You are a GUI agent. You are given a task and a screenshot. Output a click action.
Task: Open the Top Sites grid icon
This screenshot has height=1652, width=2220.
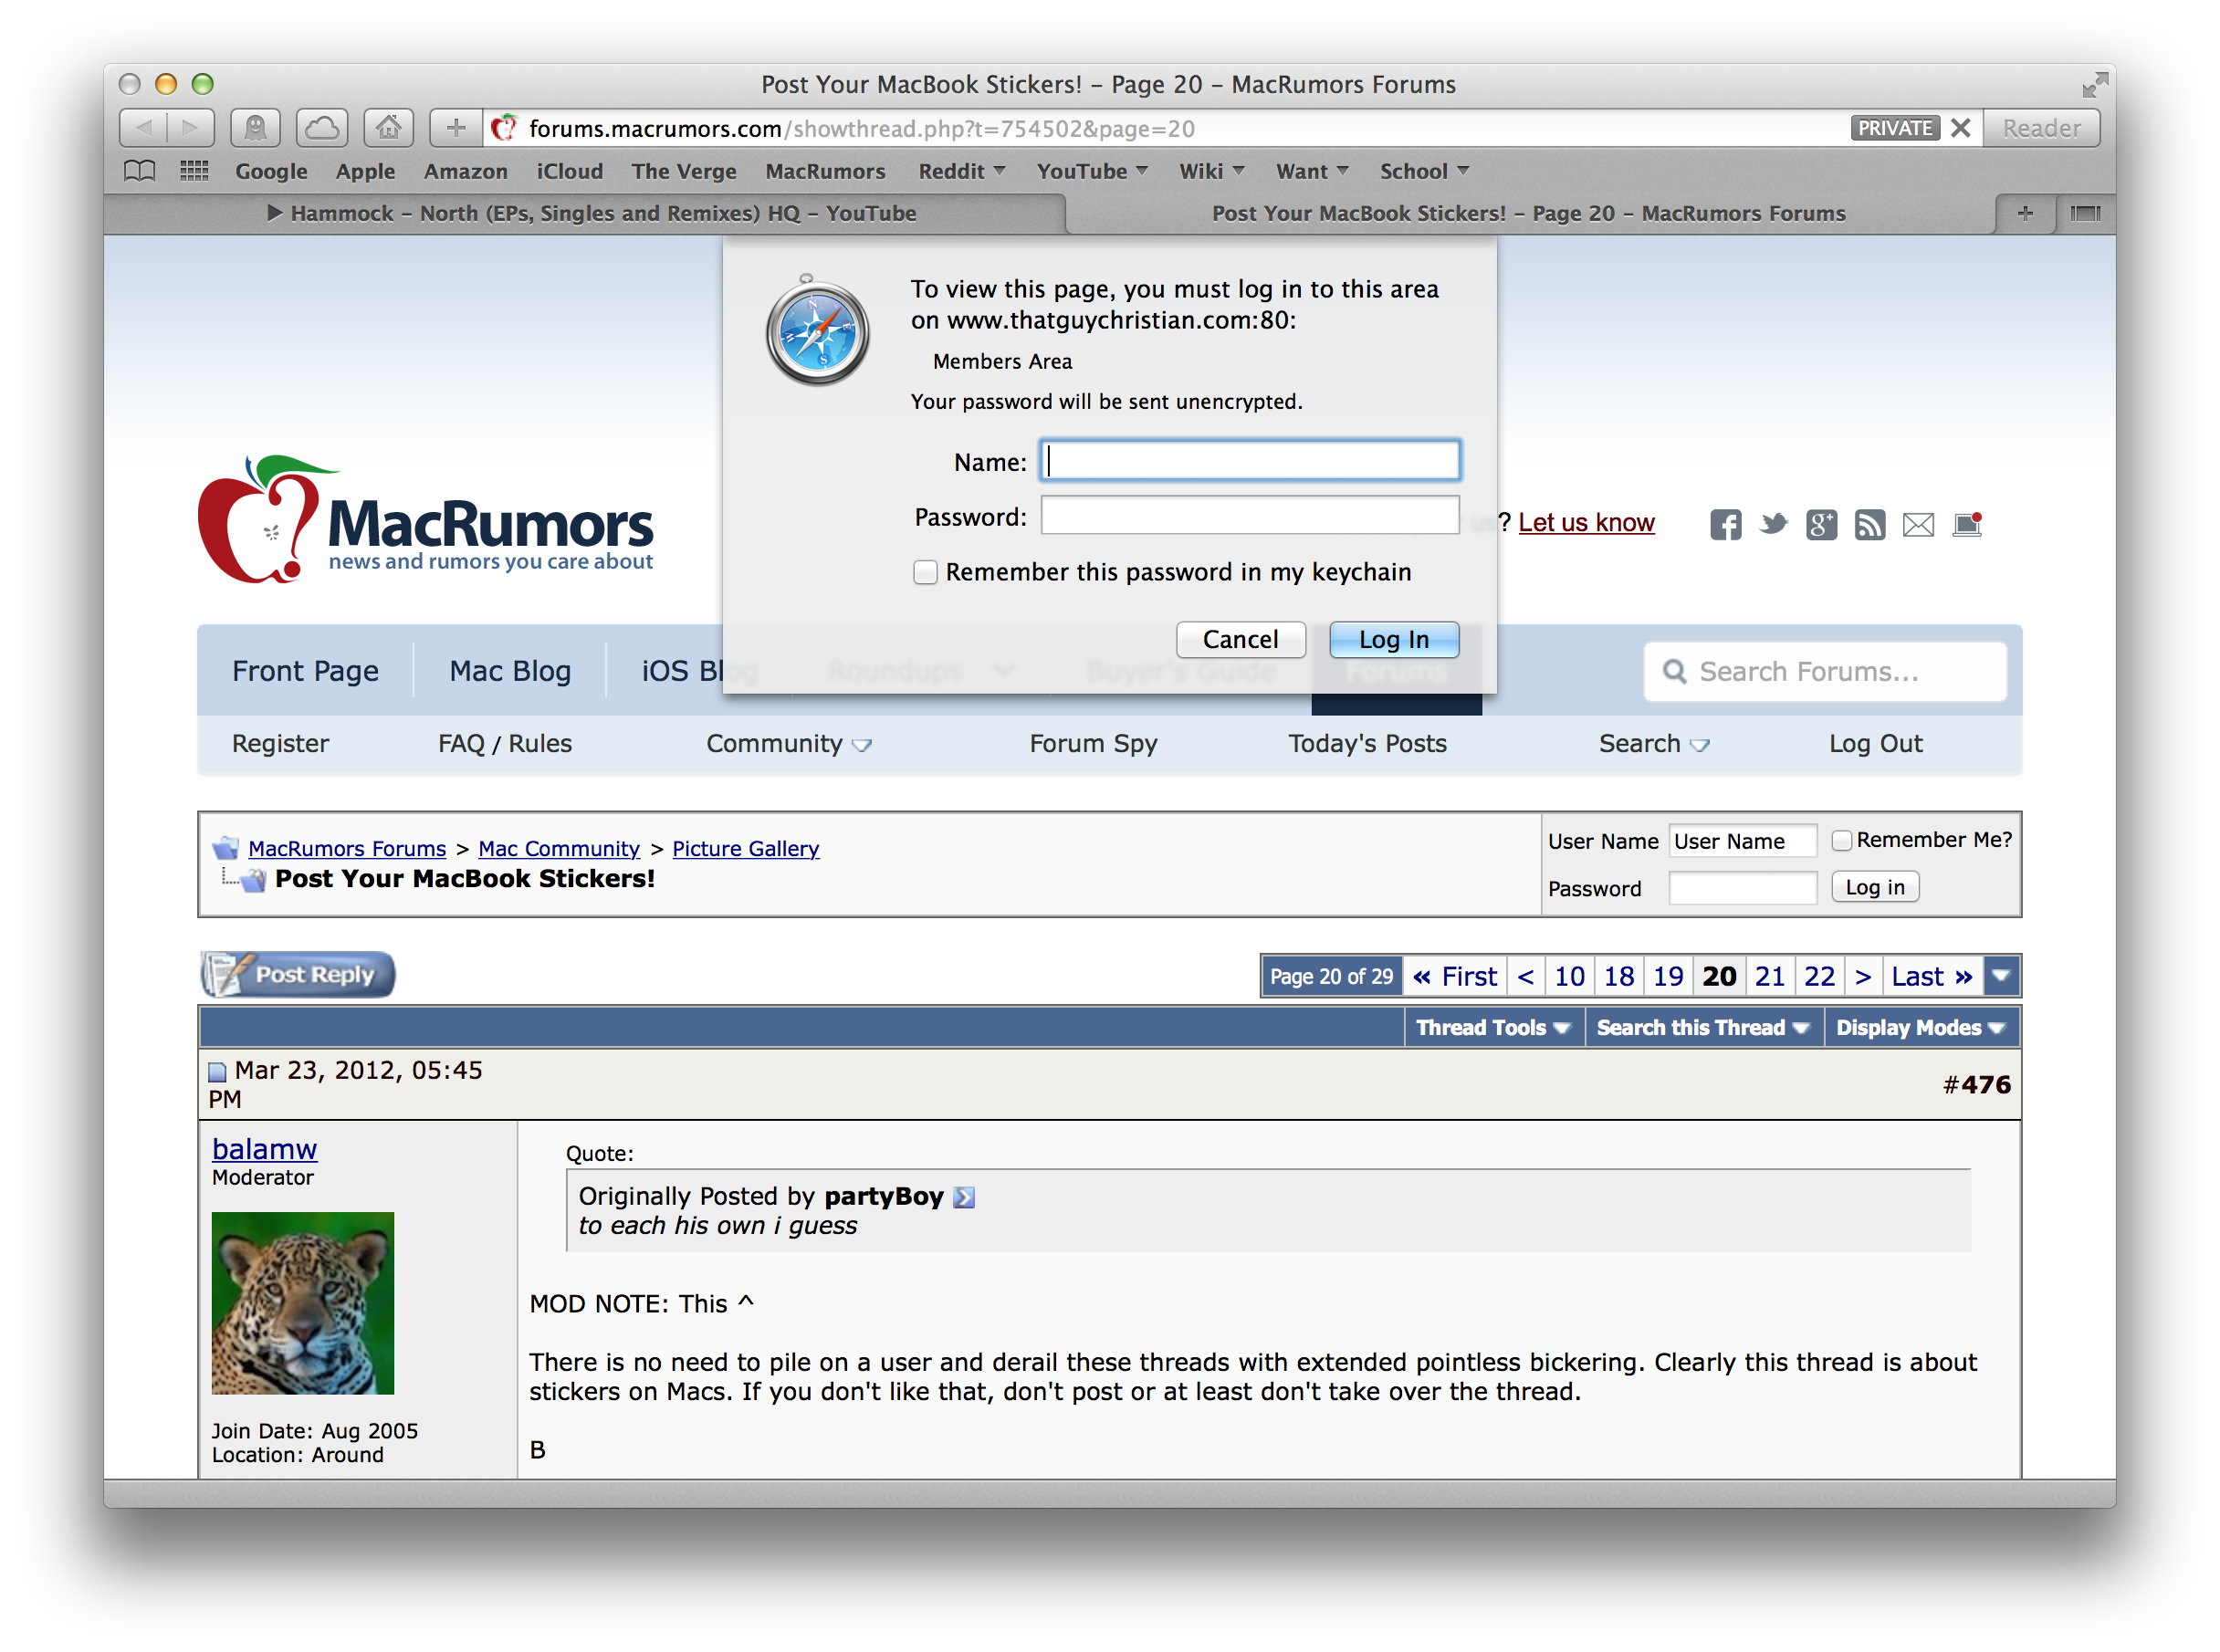tap(194, 171)
